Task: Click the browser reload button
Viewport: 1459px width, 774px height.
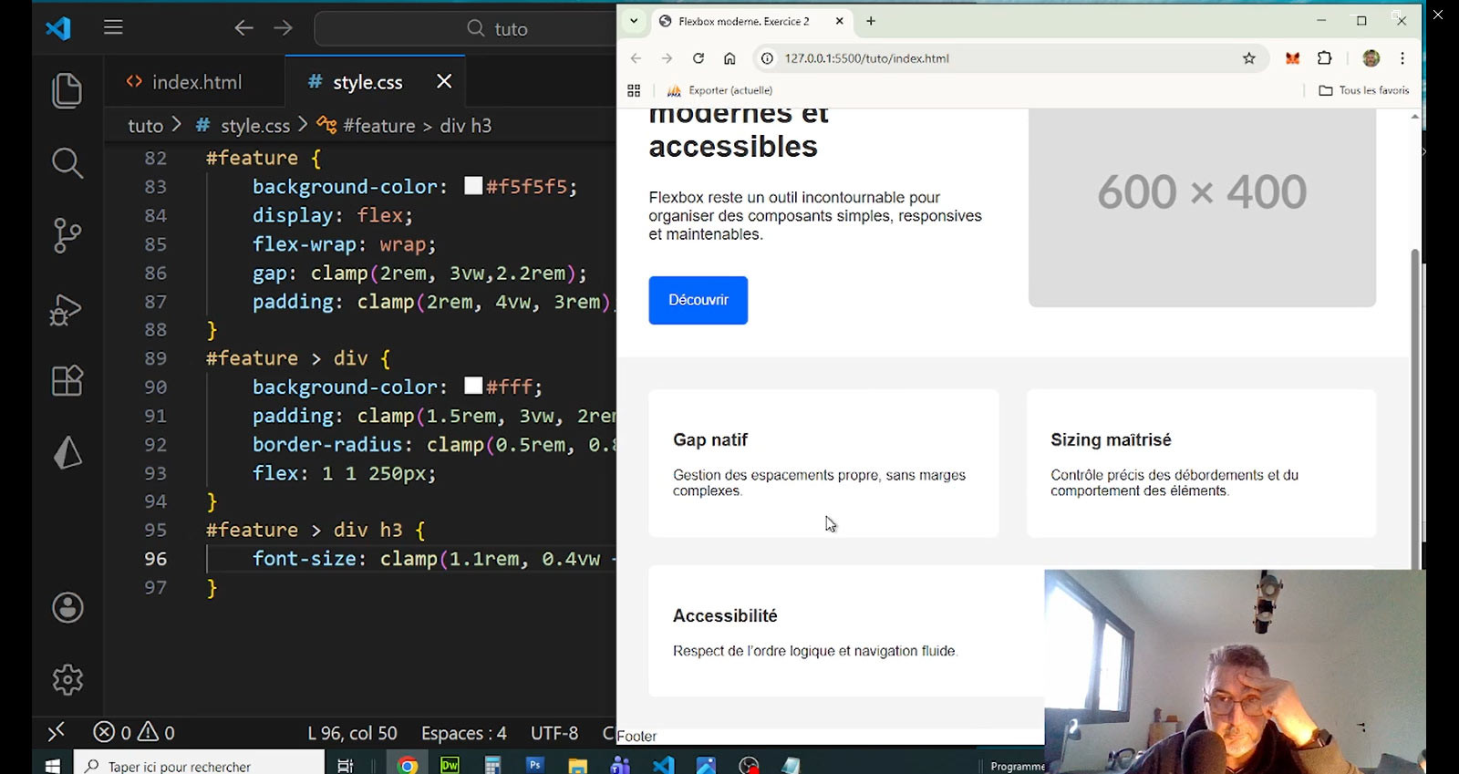Action: click(698, 58)
